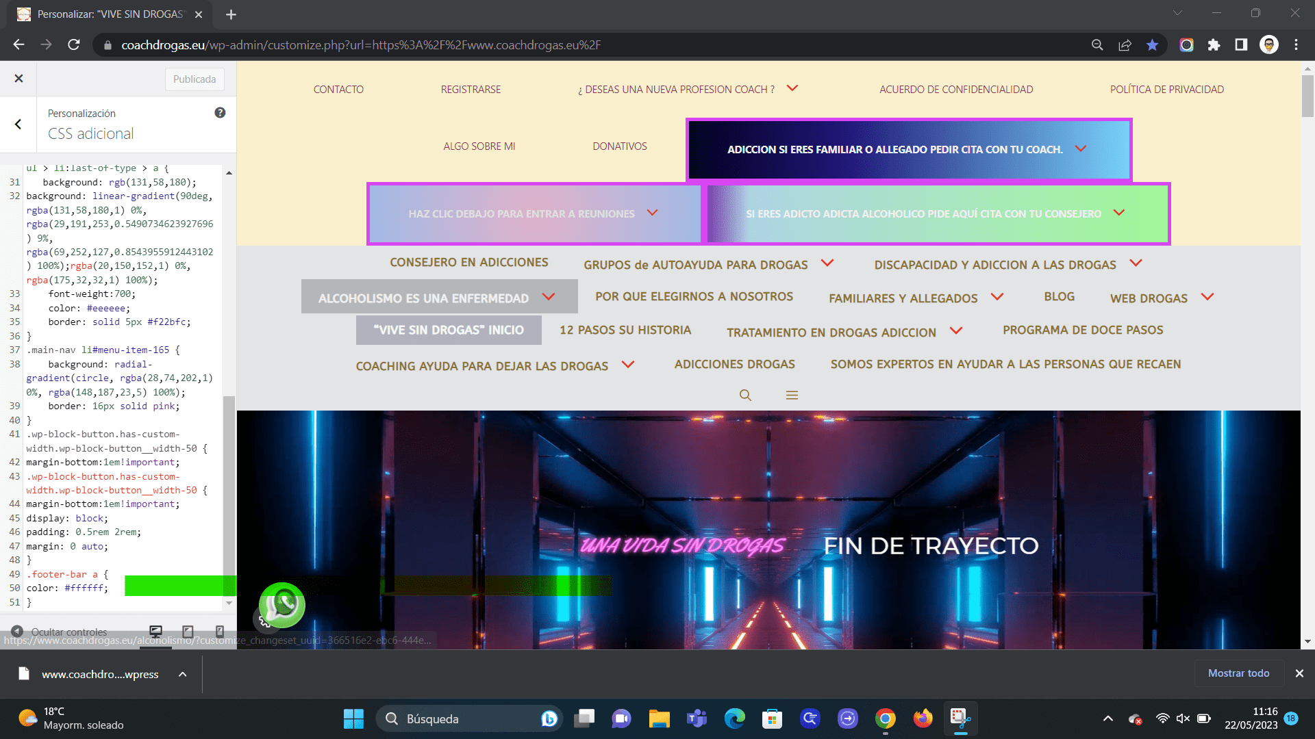Expand FAMILIARES Y ALLEGADOS submenu arrow
The height and width of the screenshot is (739, 1315).
pos(997,296)
